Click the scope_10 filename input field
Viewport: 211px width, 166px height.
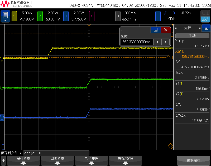(x=55, y=153)
